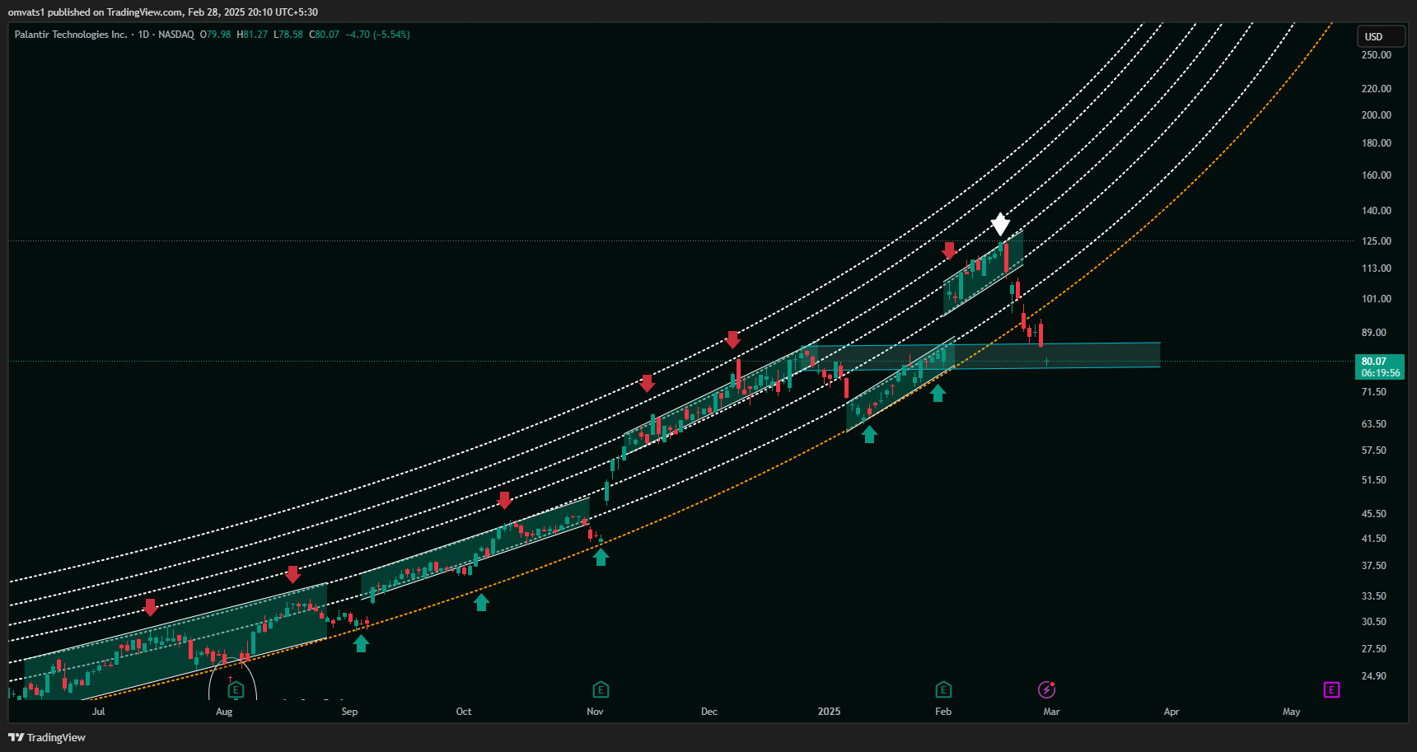Click the 140.00 price axis label

(1376, 211)
